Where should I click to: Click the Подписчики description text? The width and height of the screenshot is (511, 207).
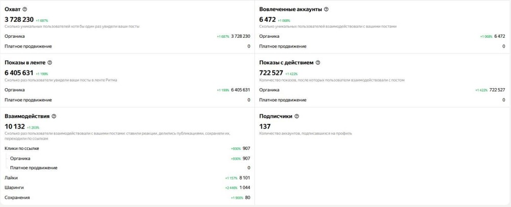tap(306, 134)
